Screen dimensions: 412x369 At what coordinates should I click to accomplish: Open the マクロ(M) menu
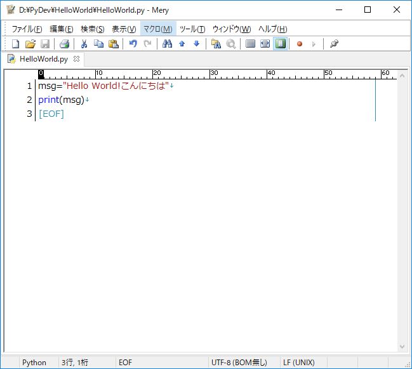click(158, 29)
